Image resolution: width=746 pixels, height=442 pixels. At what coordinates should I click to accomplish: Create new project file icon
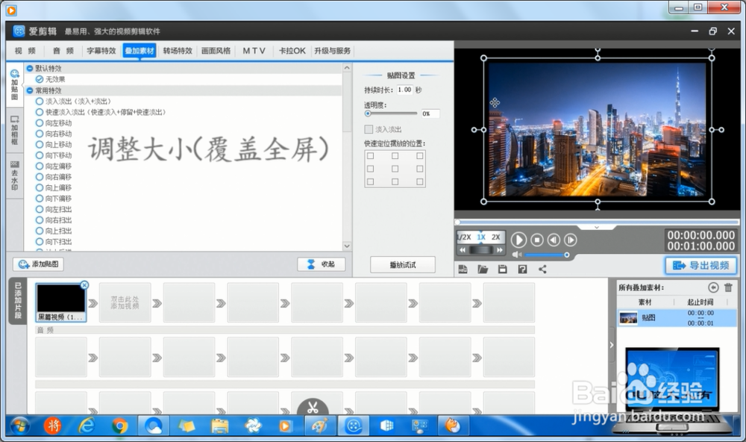tap(463, 270)
